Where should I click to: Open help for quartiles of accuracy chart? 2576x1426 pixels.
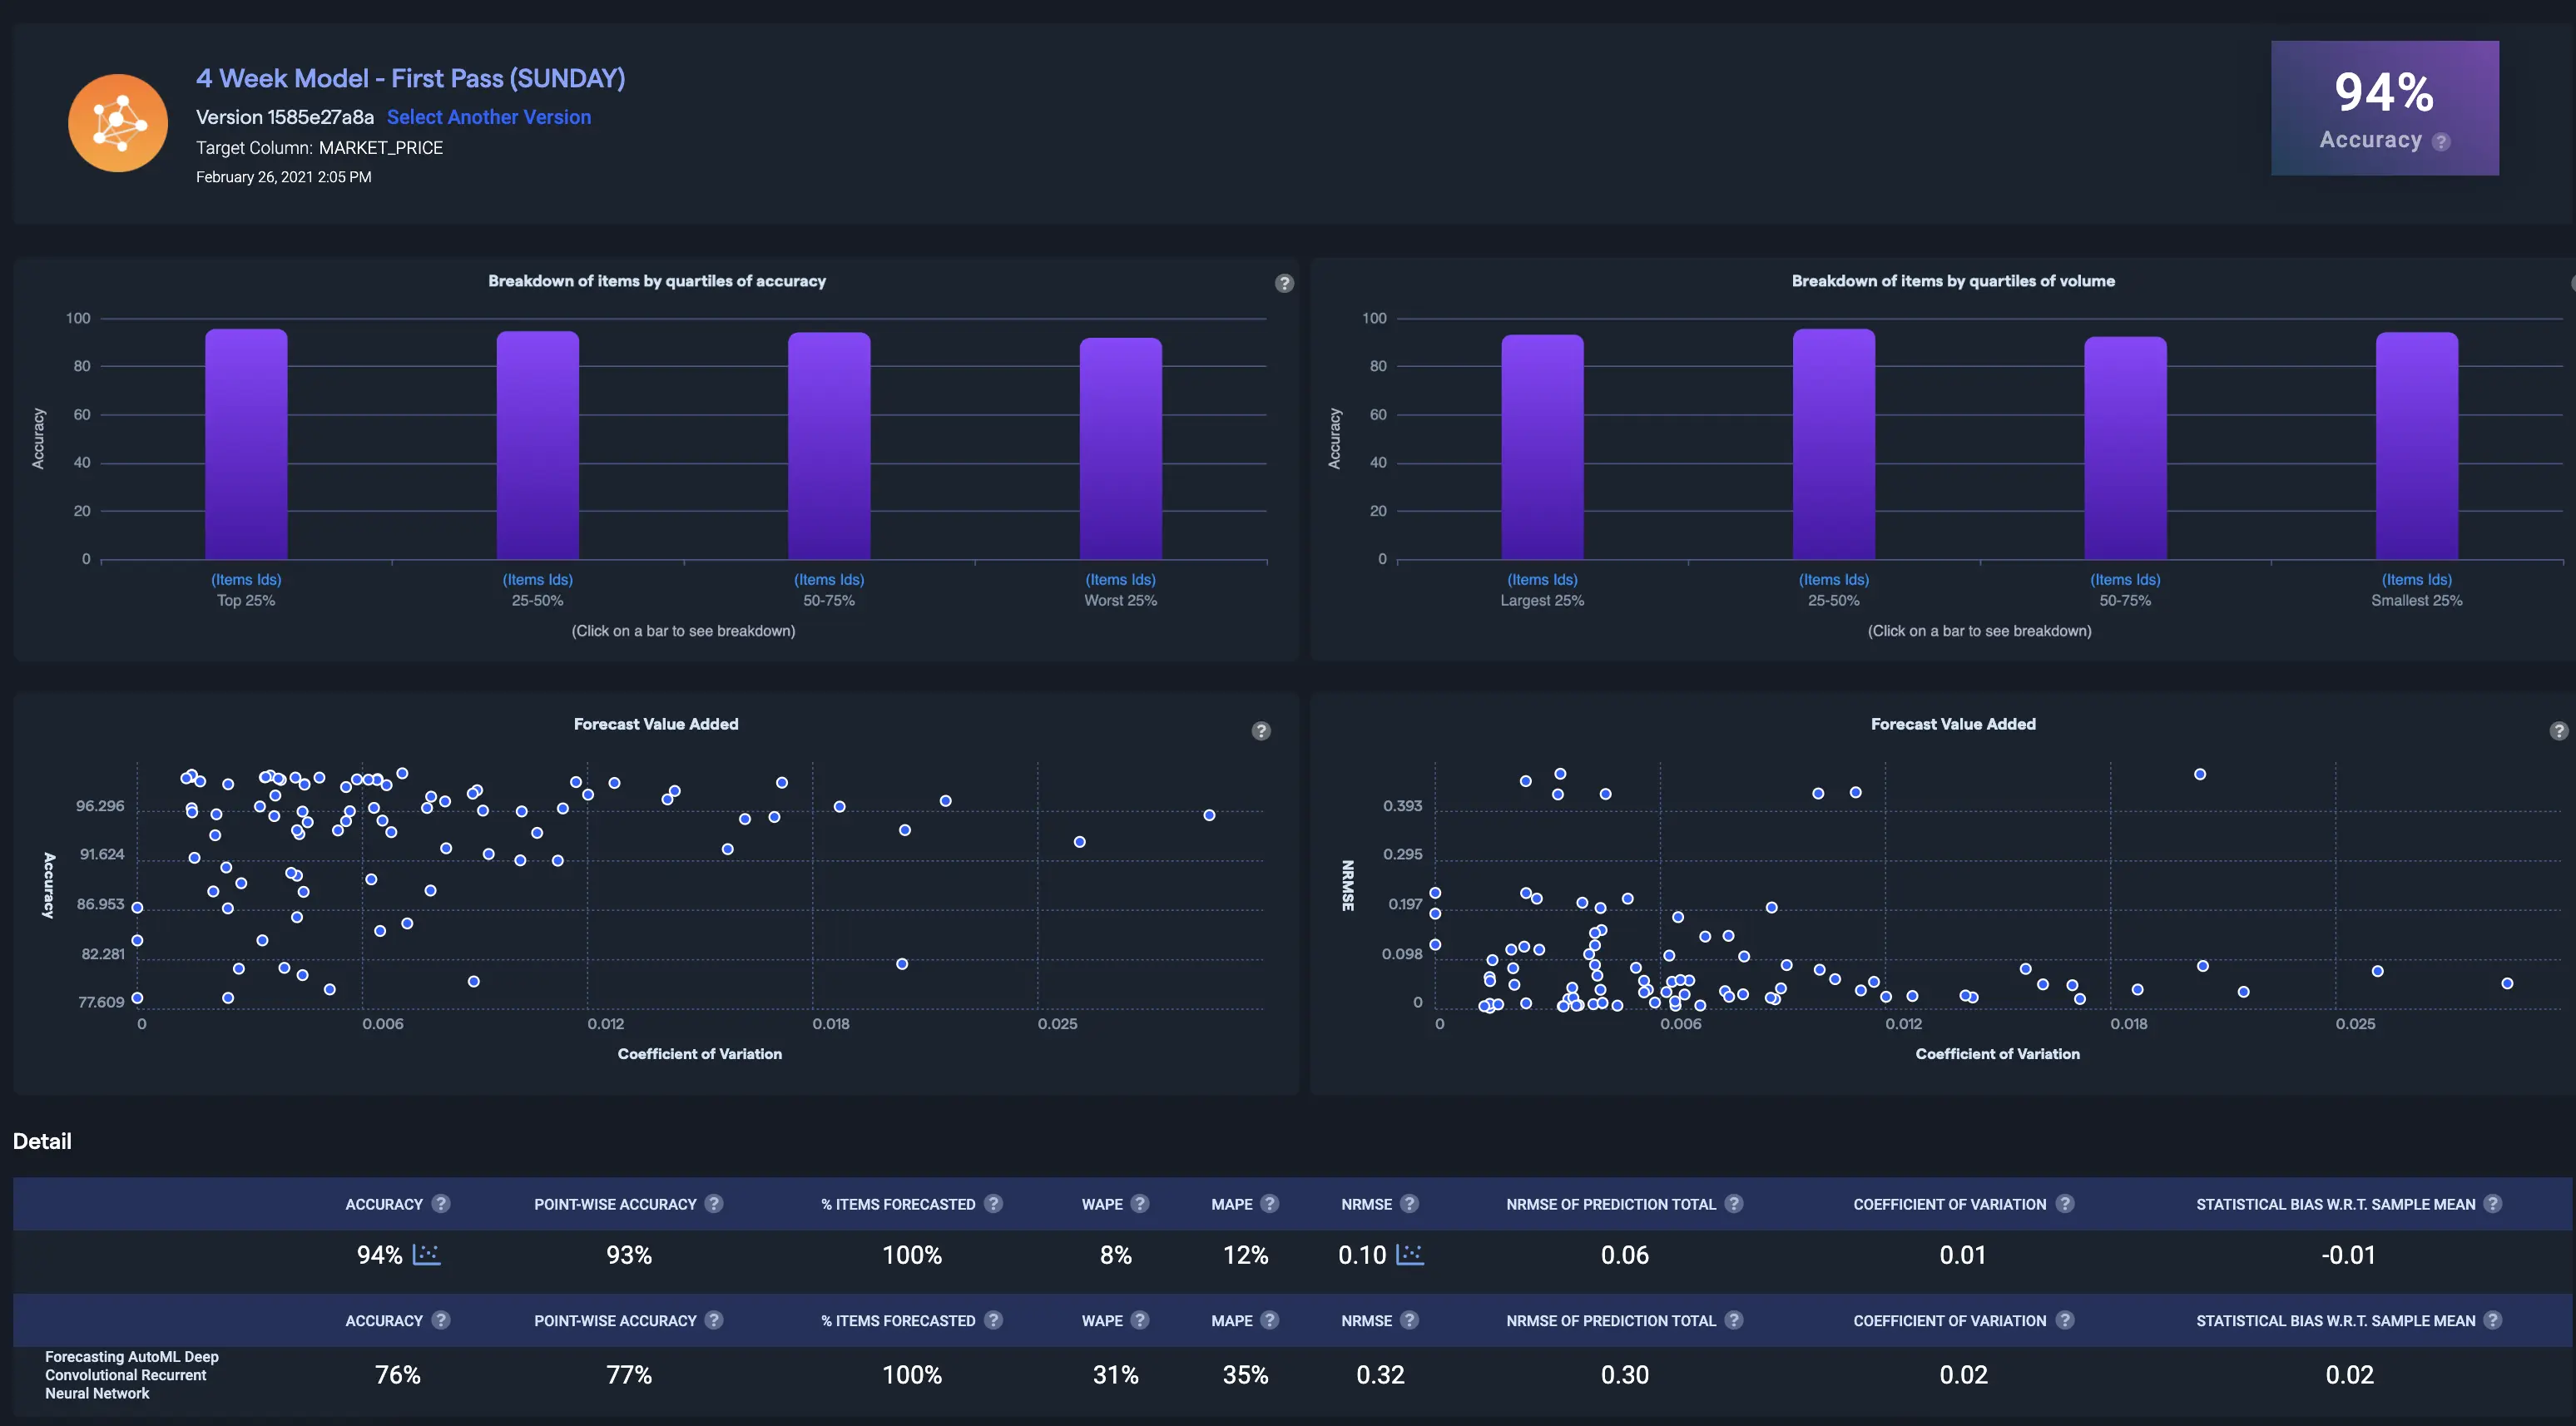(x=1284, y=283)
